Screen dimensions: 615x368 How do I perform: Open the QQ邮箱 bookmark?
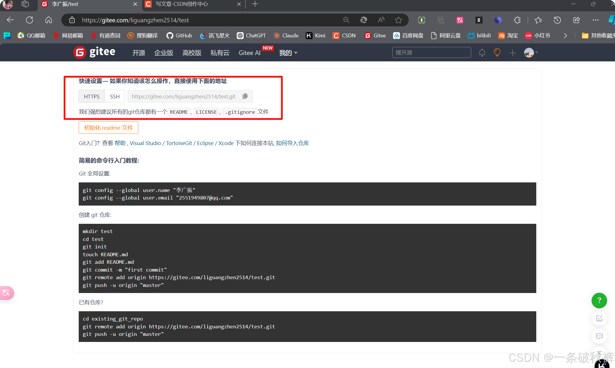point(31,36)
